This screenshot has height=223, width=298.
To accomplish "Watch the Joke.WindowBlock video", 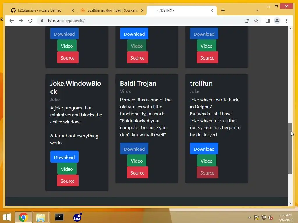I will [67, 169].
